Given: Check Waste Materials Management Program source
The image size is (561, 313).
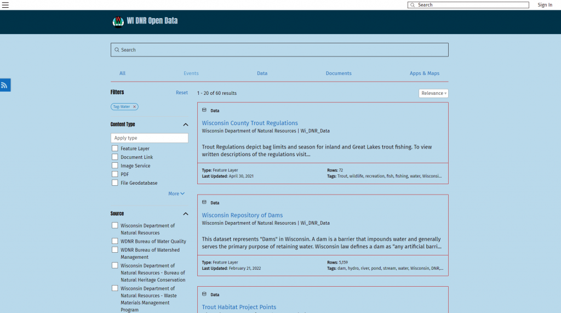Looking at the screenshot, I should 115,288.
